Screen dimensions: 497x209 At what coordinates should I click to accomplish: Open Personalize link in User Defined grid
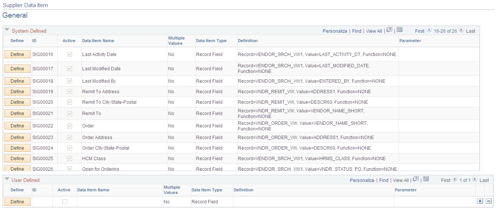(x=362, y=180)
